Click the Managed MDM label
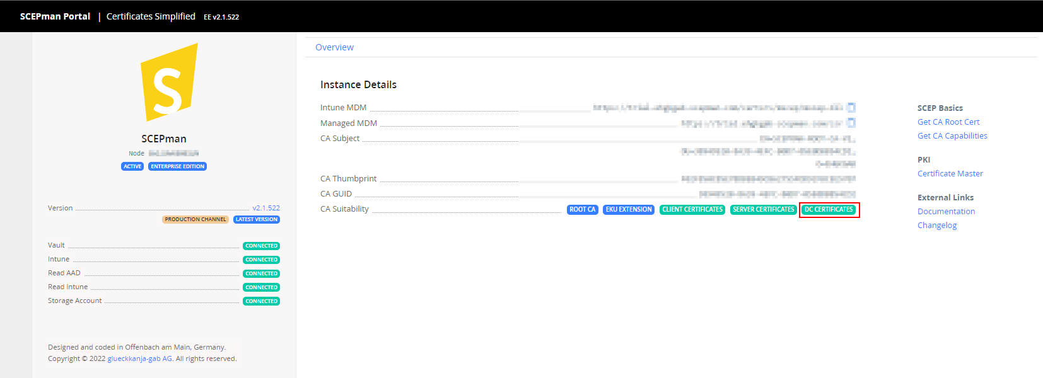Image resolution: width=1043 pixels, height=378 pixels. 349,123
